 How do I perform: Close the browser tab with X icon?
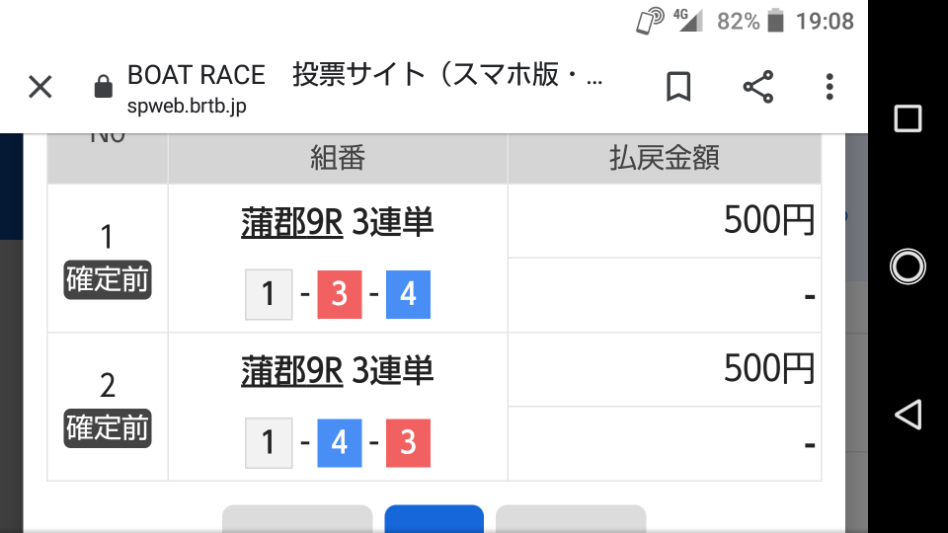(40, 87)
